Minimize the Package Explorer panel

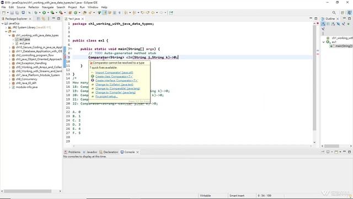(54, 18)
